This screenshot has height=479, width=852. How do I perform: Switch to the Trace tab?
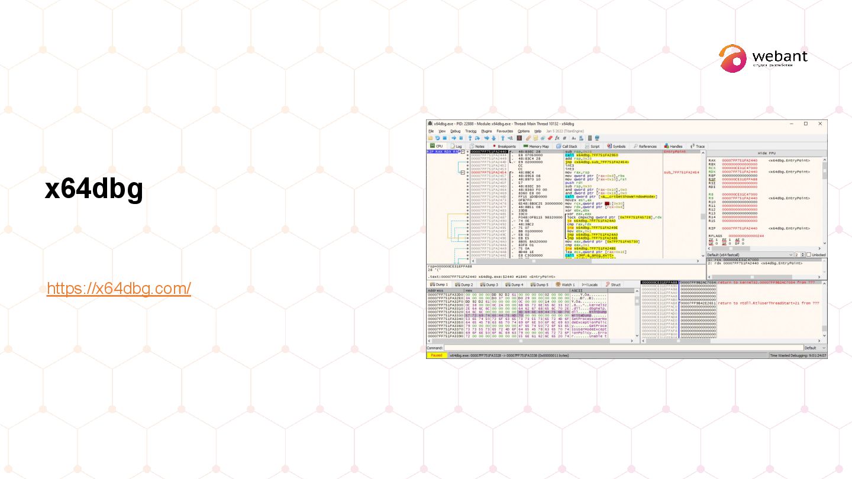pos(697,146)
